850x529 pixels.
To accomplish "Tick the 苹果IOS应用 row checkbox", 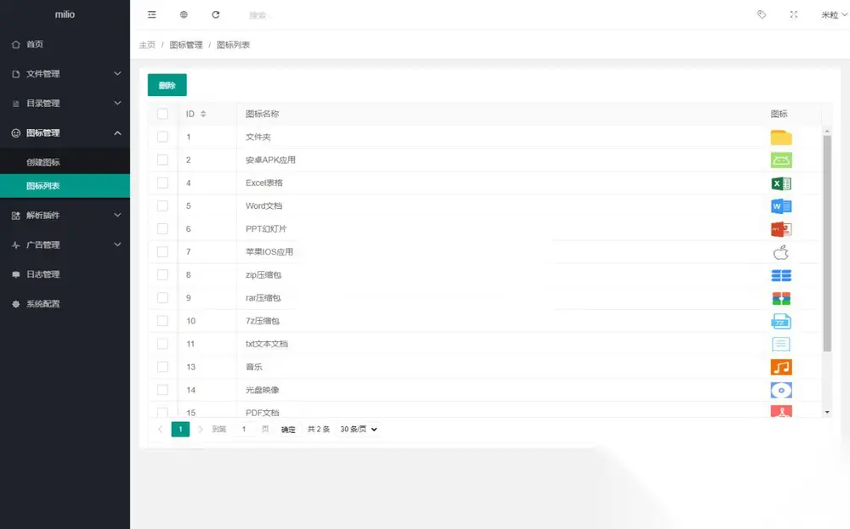I will click(162, 252).
